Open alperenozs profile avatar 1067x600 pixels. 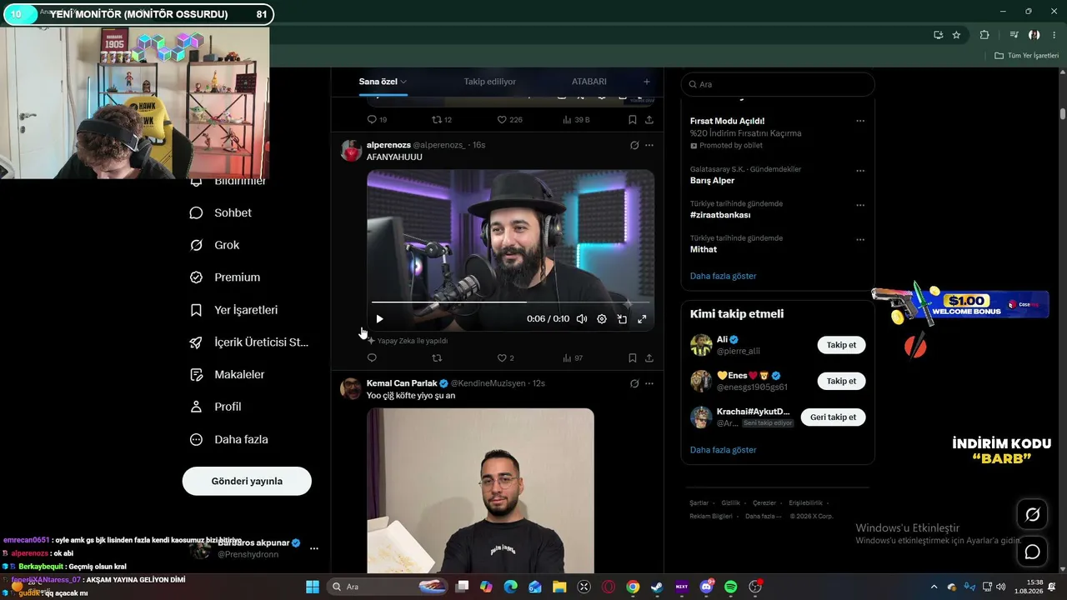pyautogui.click(x=352, y=151)
